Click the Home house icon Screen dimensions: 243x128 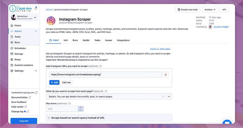tap(12, 26)
